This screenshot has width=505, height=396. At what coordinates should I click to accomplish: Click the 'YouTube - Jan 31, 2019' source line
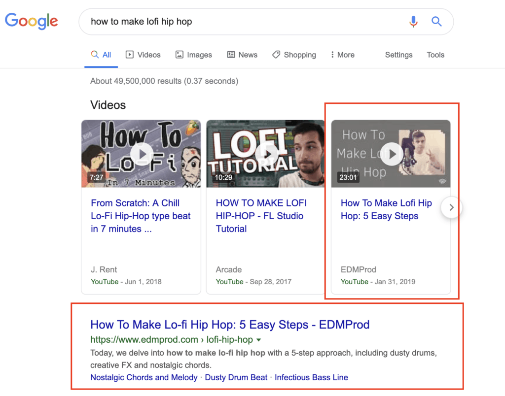(x=378, y=282)
